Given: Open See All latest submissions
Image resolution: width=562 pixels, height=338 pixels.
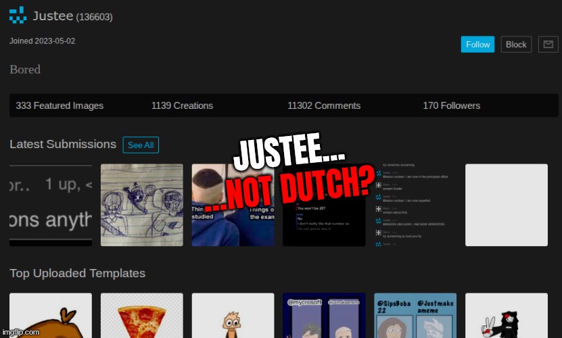Looking at the screenshot, I should (141, 145).
